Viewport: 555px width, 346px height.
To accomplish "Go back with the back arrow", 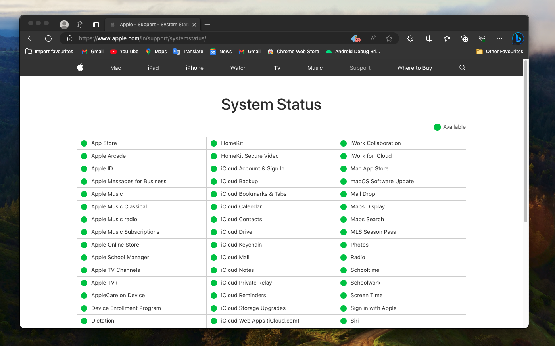I will click(31, 38).
